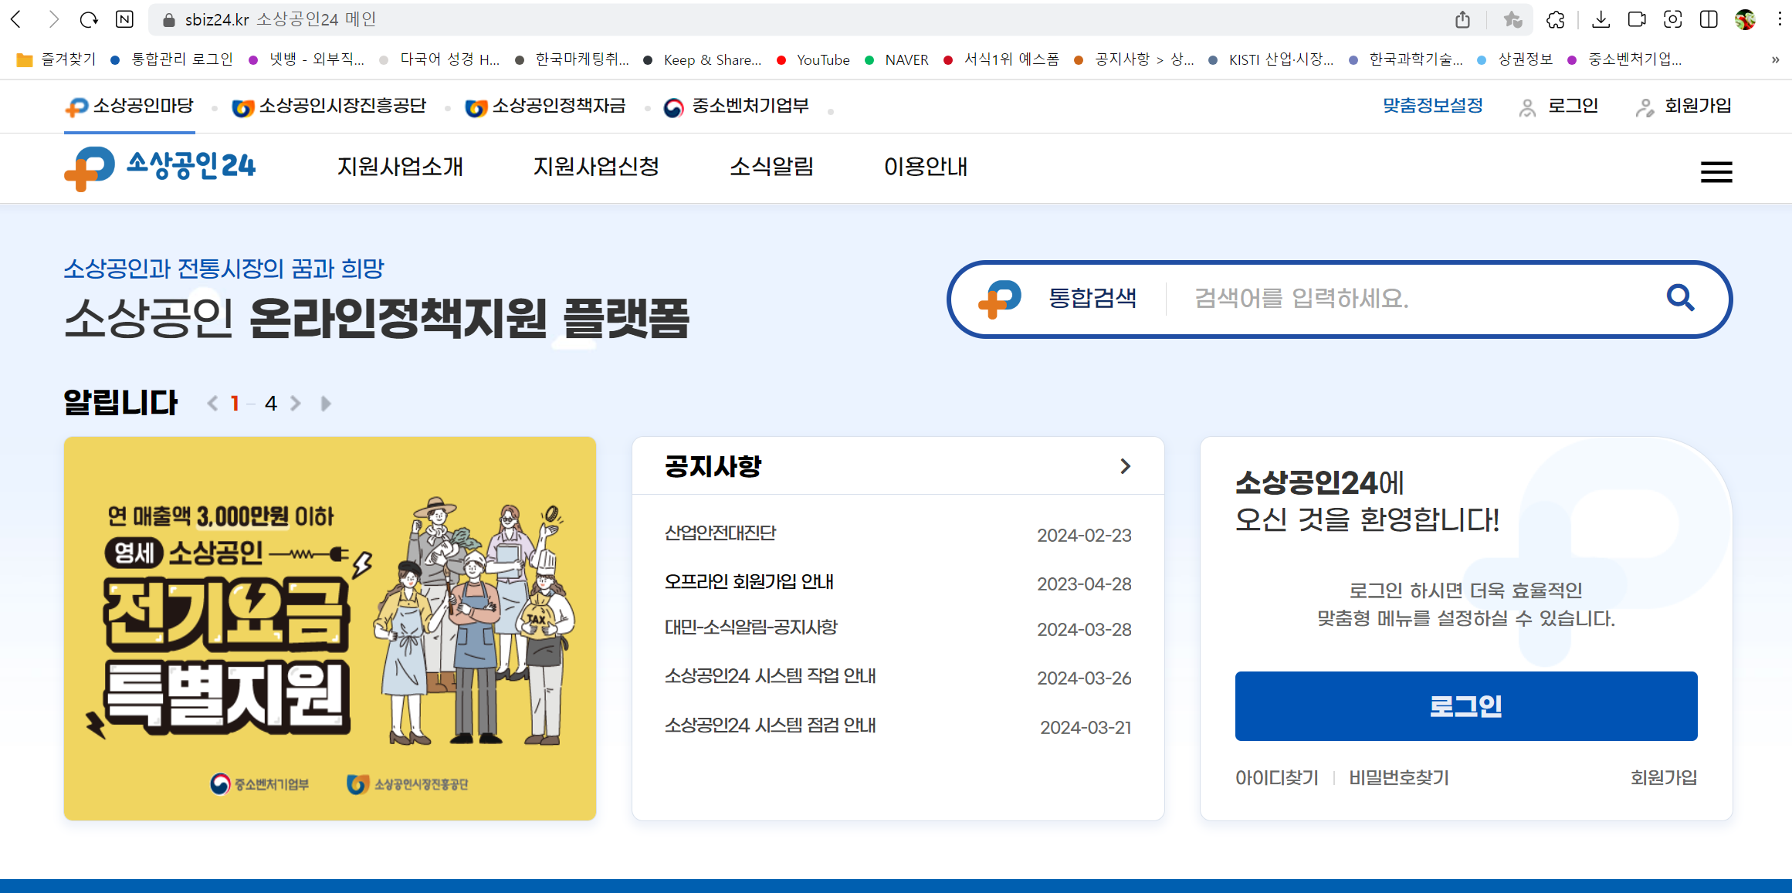Click the browser downloads icon

(x=1601, y=19)
